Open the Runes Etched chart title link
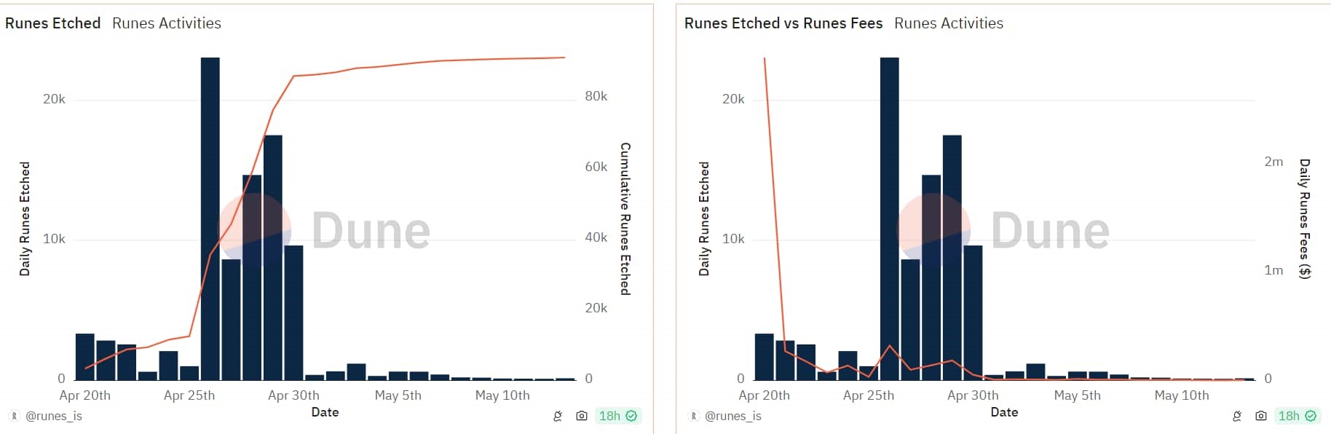 pyautogui.click(x=52, y=23)
